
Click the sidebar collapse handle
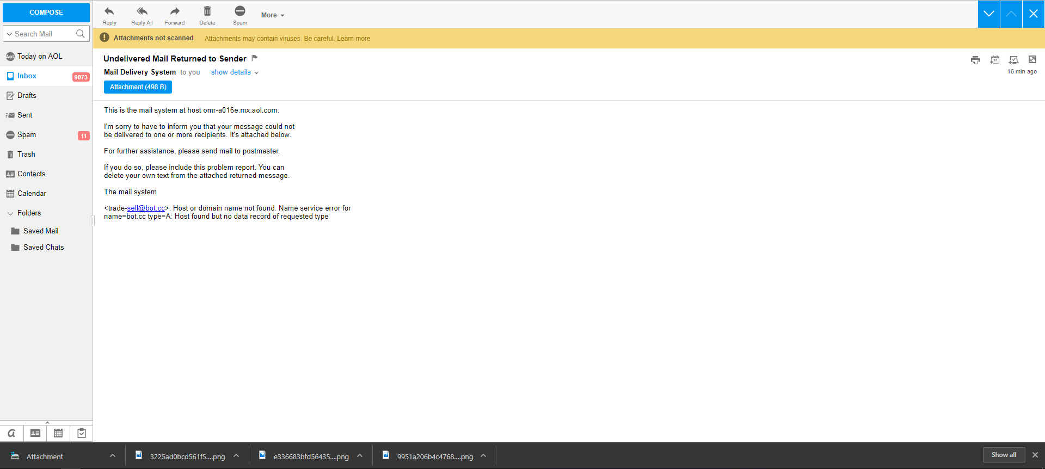[93, 220]
